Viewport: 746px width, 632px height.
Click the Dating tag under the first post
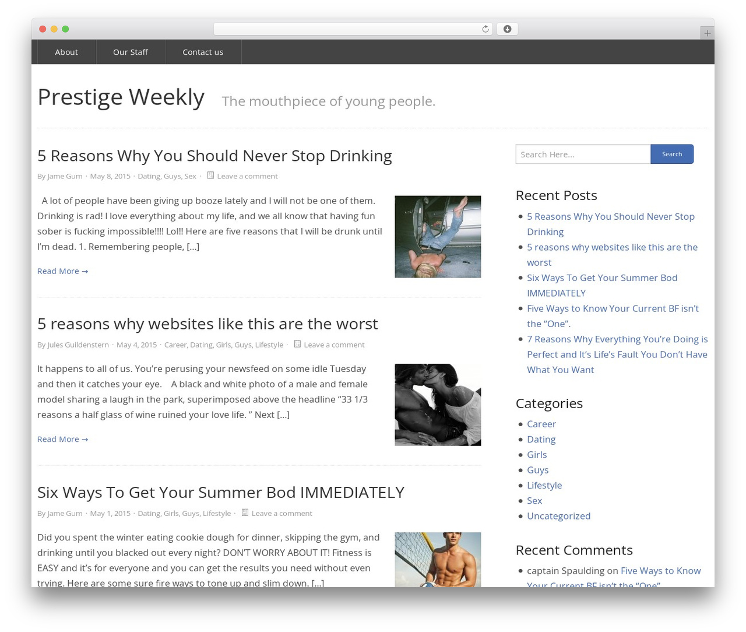(149, 176)
